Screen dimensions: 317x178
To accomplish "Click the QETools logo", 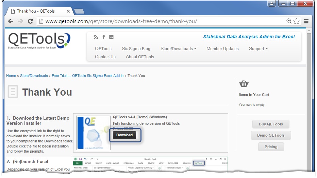I will (x=39, y=41).
